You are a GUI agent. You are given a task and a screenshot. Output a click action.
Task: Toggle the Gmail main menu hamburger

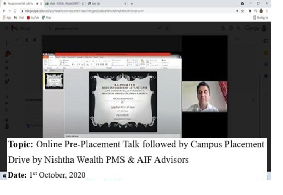point(6,28)
